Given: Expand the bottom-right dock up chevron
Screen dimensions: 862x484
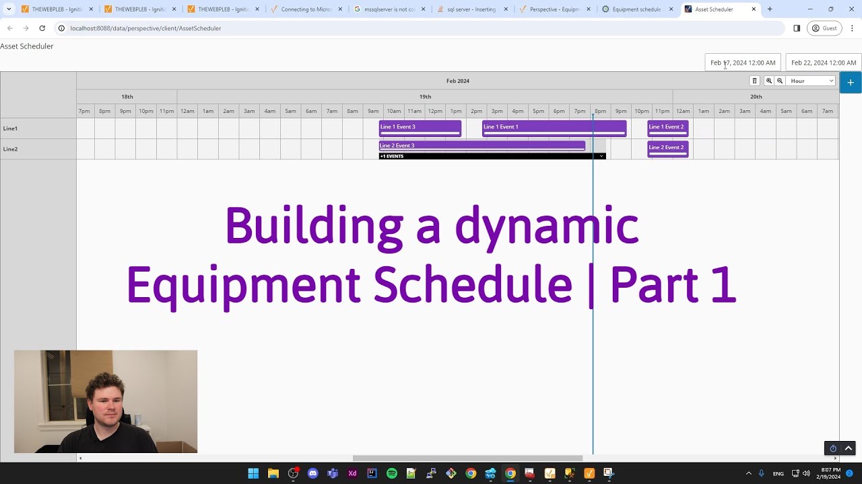Looking at the screenshot, I should [x=849, y=448].
